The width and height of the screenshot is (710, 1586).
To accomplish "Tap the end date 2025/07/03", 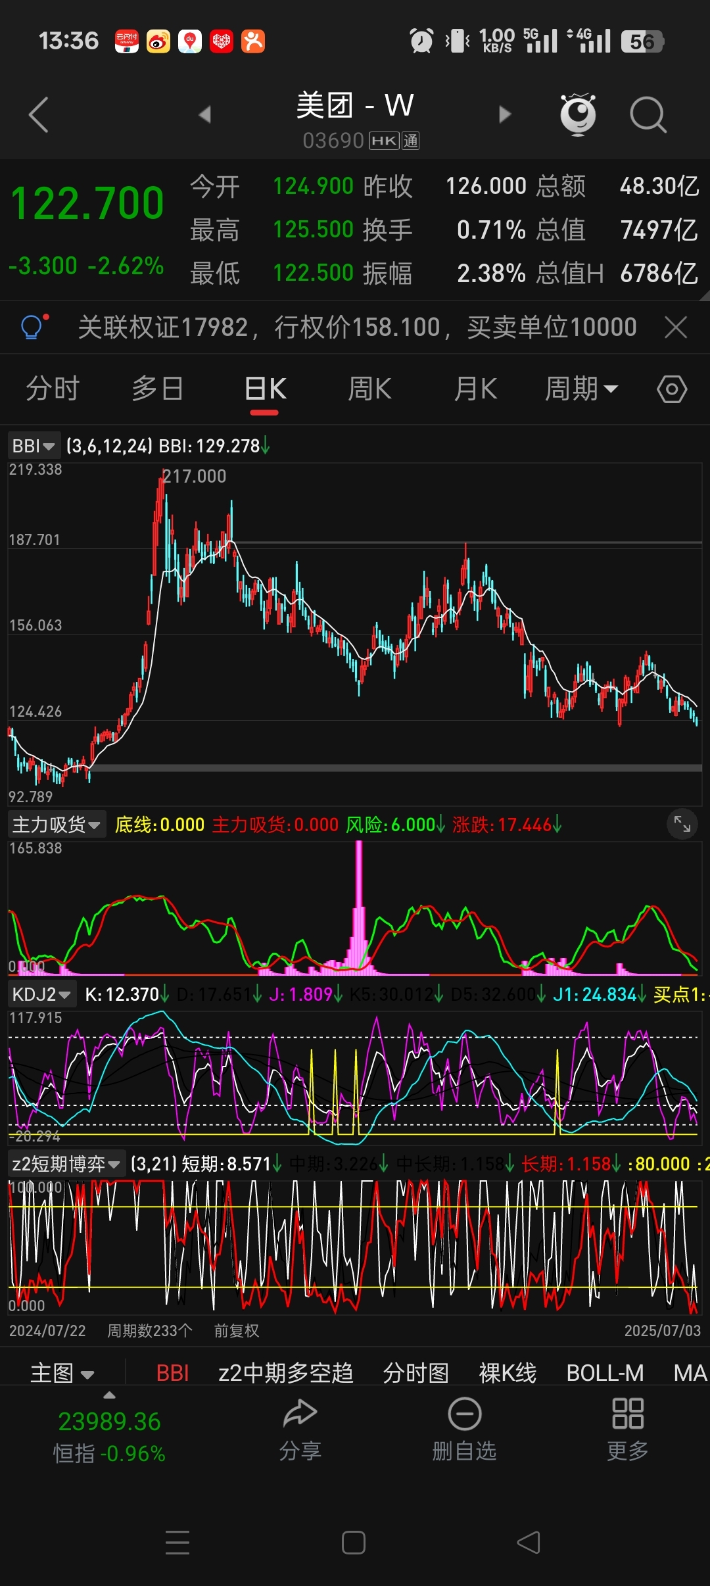I will point(663,1331).
